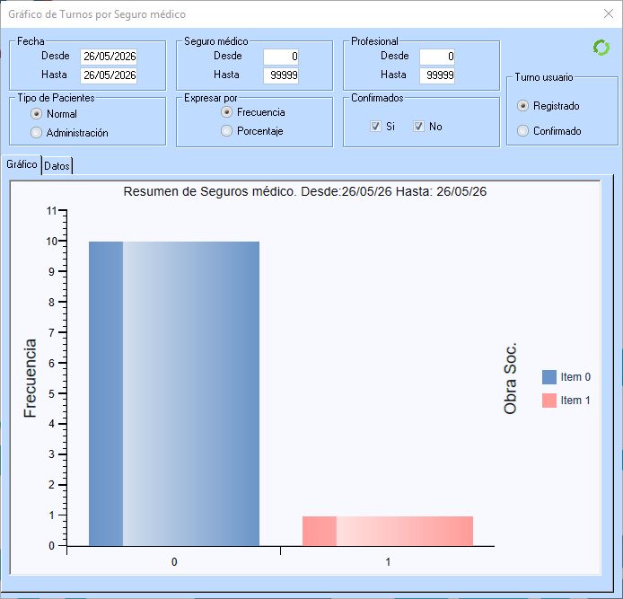Edit the Fecha Desde date field
Image resolution: width=623 pixels, height=599 pixels.
point(109,57)
